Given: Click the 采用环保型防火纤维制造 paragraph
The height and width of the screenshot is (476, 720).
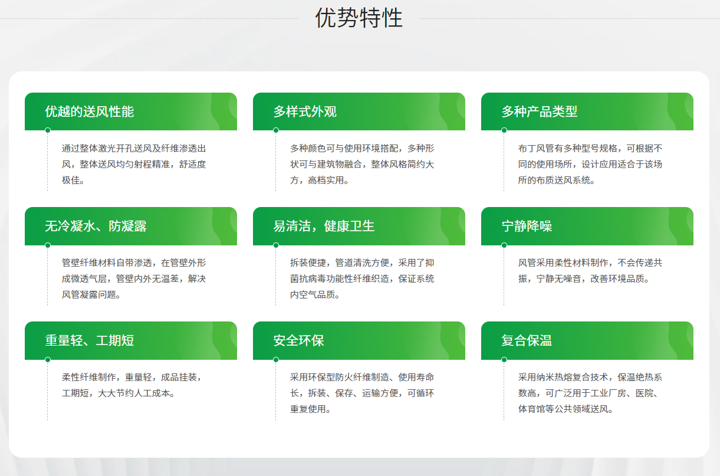Looking at the screenshot, I should (x=362, y=393).
